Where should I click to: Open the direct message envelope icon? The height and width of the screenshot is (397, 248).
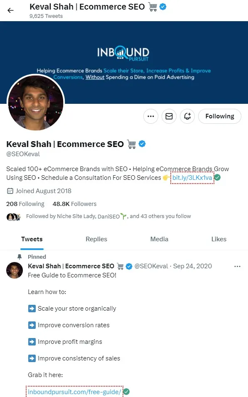(169, 116)
